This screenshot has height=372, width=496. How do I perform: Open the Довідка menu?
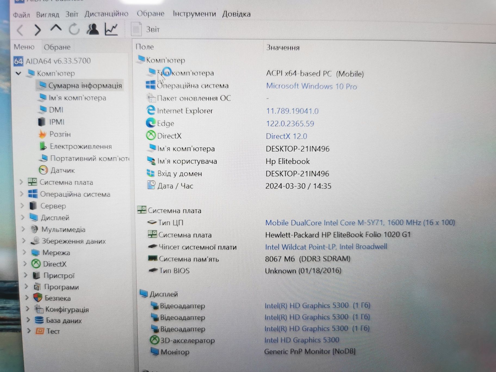click(236, 14)
